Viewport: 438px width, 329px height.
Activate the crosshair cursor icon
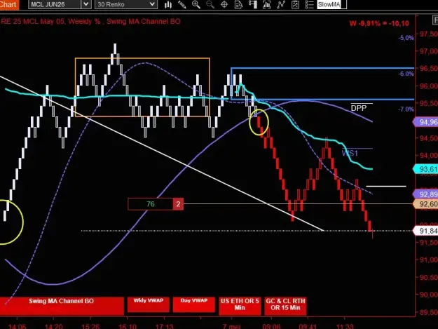coord(224,4)
